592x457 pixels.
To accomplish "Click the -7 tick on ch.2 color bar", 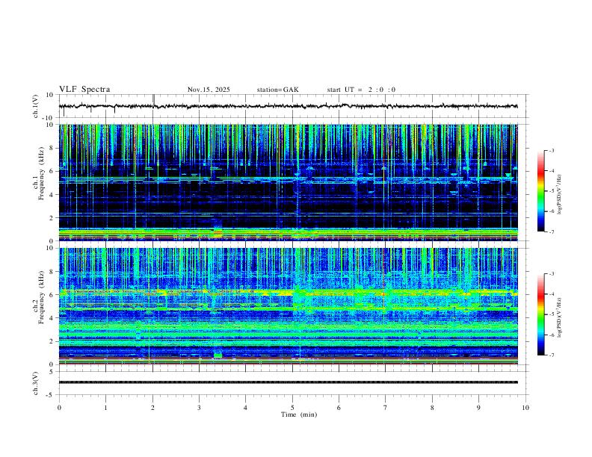I will click(551, 355).
